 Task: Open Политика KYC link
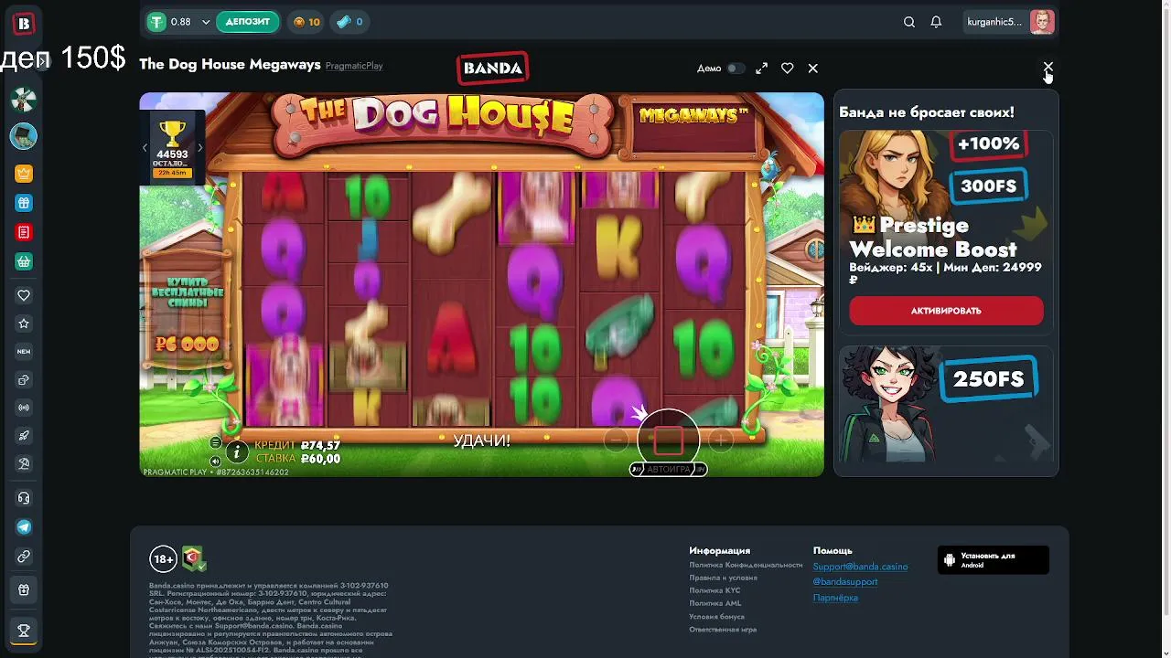[x=714, y=590]
